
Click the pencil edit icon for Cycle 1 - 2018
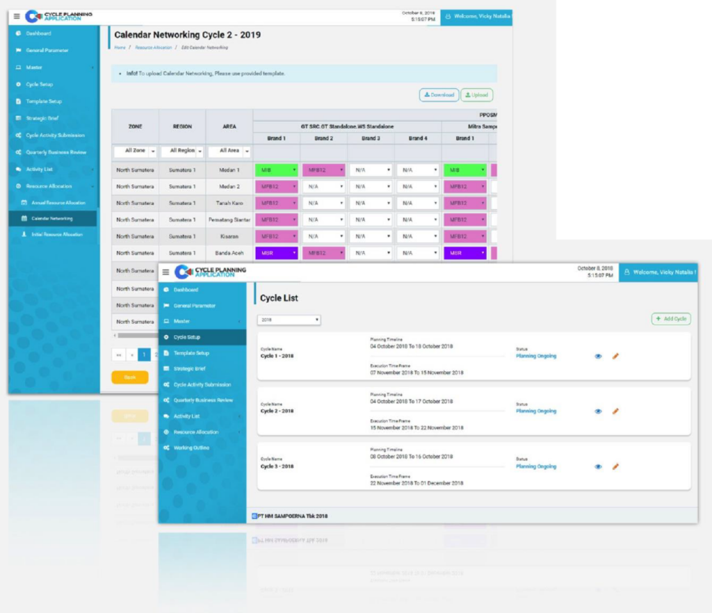tap(615, 356)
